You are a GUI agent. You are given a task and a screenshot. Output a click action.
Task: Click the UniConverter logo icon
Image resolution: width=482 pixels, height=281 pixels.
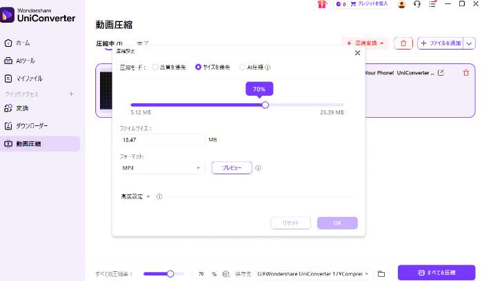(7, 14)
